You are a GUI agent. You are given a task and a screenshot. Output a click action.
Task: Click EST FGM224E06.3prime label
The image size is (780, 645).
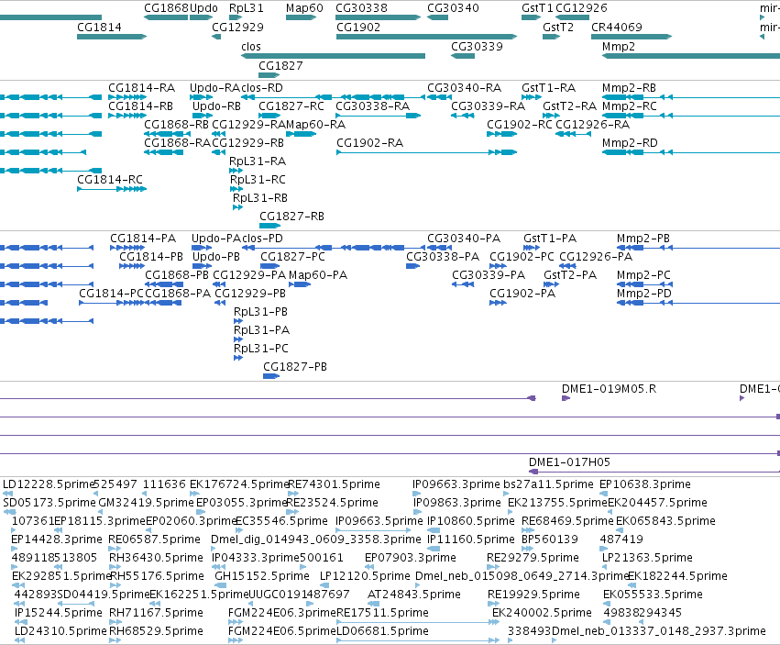coord(282,613)
